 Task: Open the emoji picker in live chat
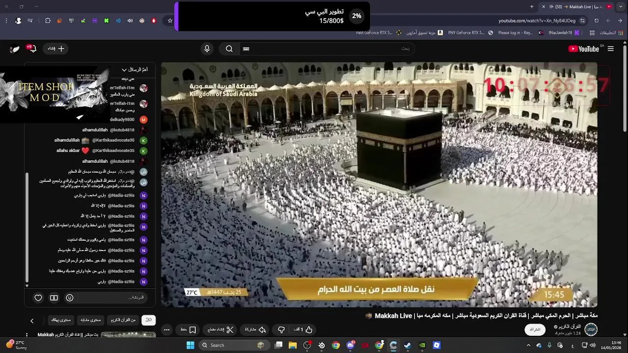point(70,298)
